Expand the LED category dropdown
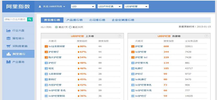This screenshot has width=217, height=100. click(x=83, y=6)
